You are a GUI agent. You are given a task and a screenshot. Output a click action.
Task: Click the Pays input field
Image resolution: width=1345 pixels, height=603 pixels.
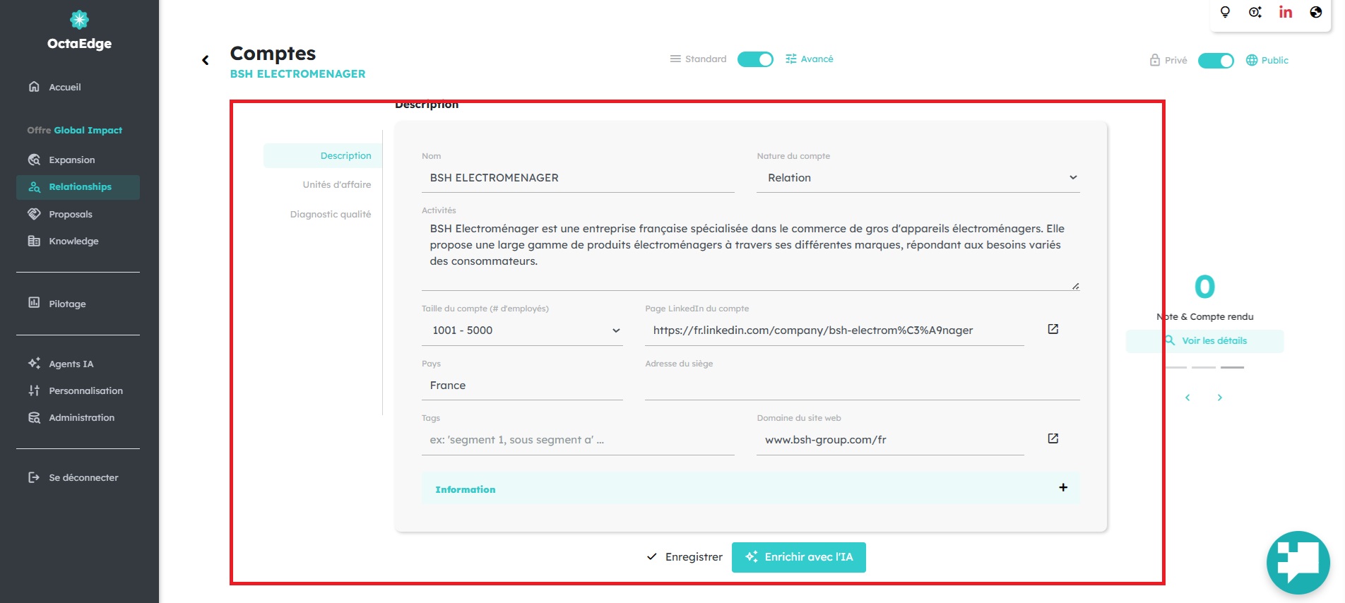tap(522, 386)
